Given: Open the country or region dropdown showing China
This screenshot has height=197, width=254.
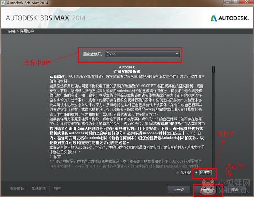Looking at the screenshot, I should click(142, 54).
